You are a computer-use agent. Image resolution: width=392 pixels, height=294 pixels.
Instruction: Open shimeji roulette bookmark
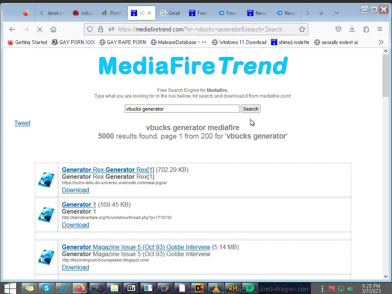pyautogui.click(x=290, y=42)
